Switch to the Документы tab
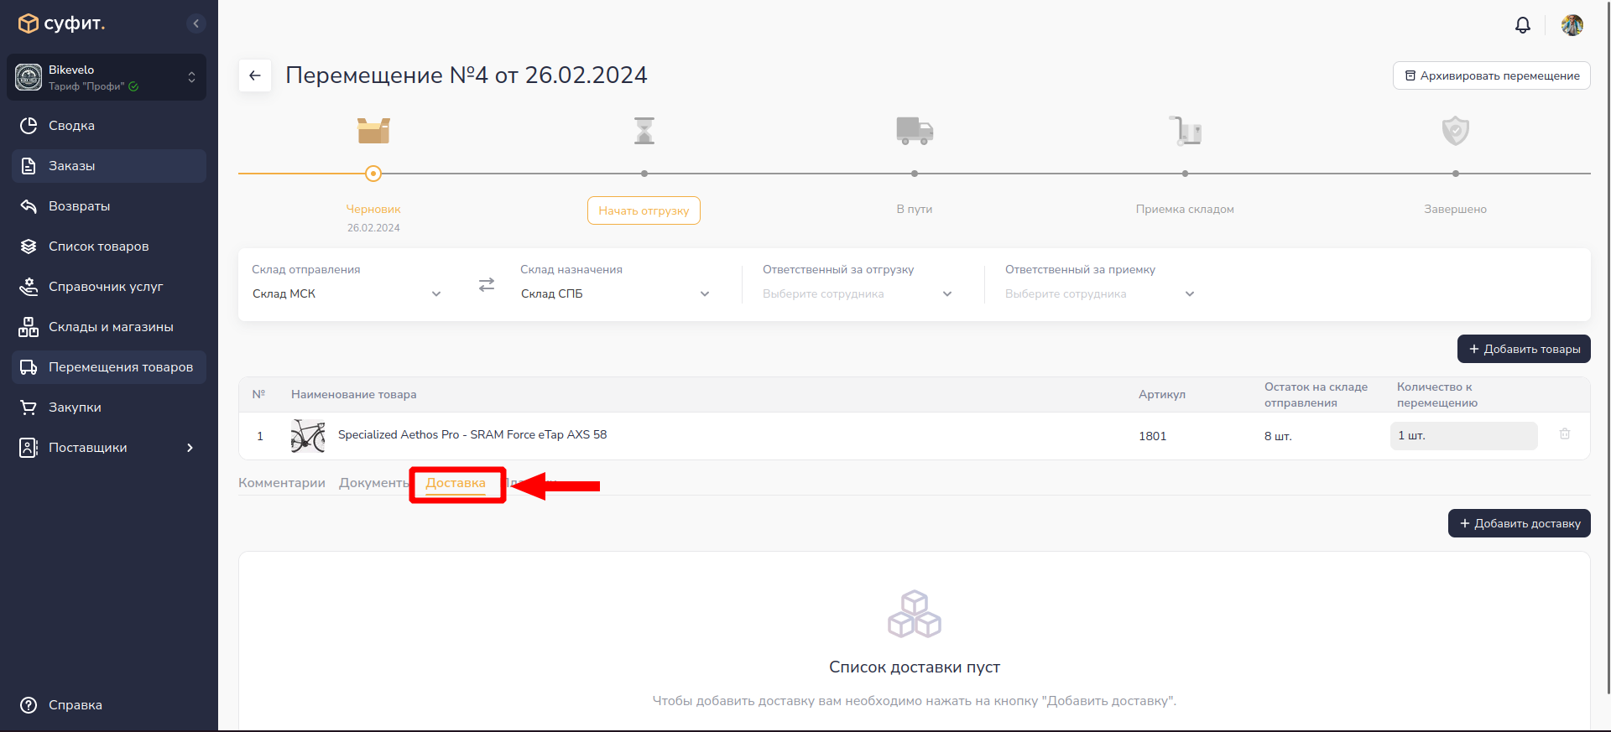 point(374,483)
